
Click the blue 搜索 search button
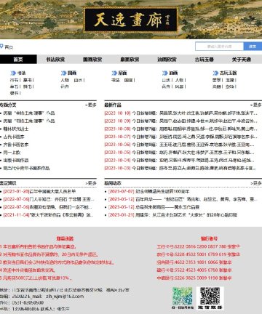click(253, 47)
